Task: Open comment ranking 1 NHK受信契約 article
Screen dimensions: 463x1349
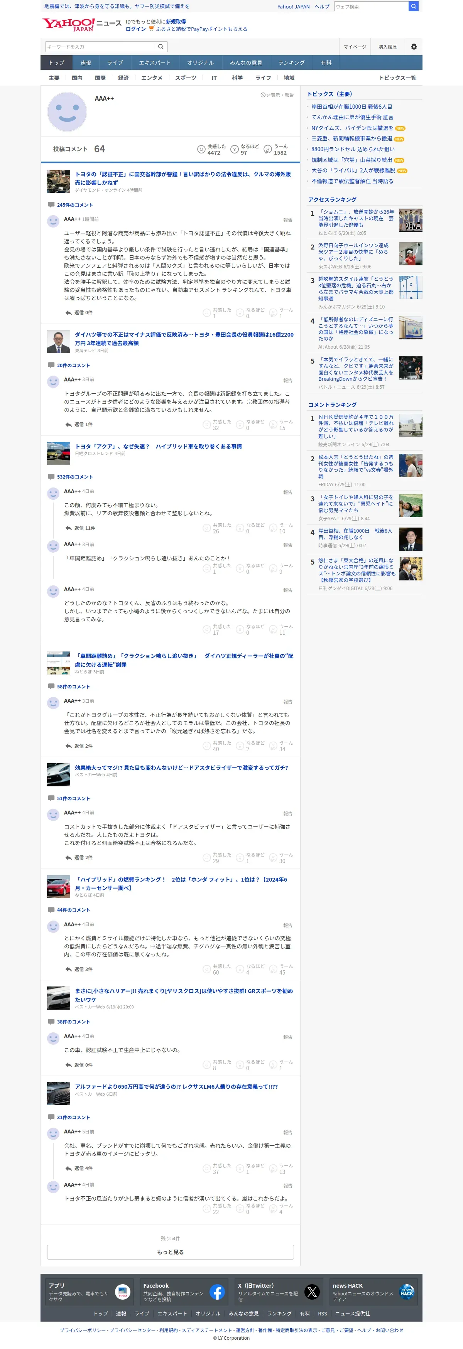Action: (x=356, y=427)
